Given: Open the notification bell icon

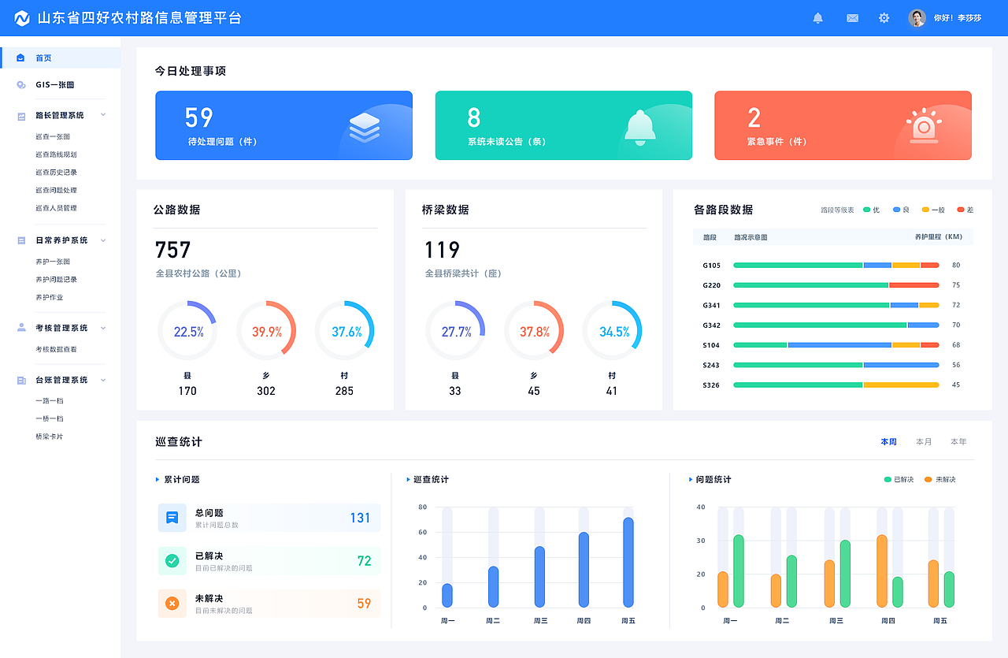Looking at the screenshot, I should [x=817, y=17].
